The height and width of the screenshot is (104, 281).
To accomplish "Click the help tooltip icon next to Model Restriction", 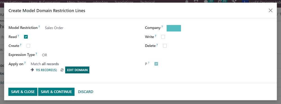I will [x=39, y=27].
